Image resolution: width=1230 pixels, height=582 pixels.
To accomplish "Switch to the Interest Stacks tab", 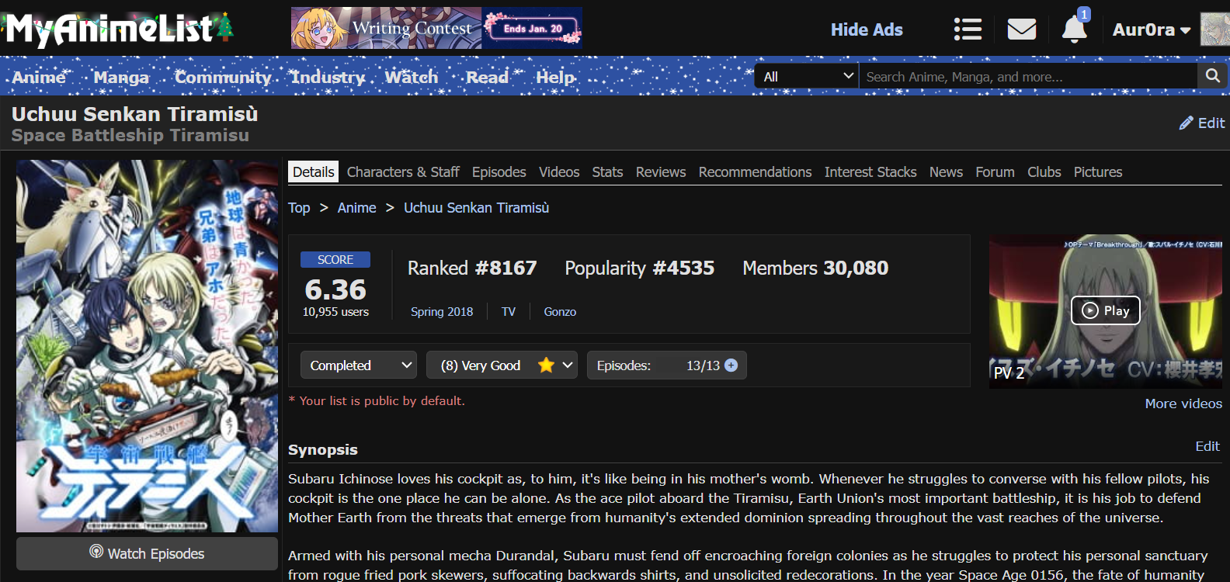I will [x=870, y=172].
